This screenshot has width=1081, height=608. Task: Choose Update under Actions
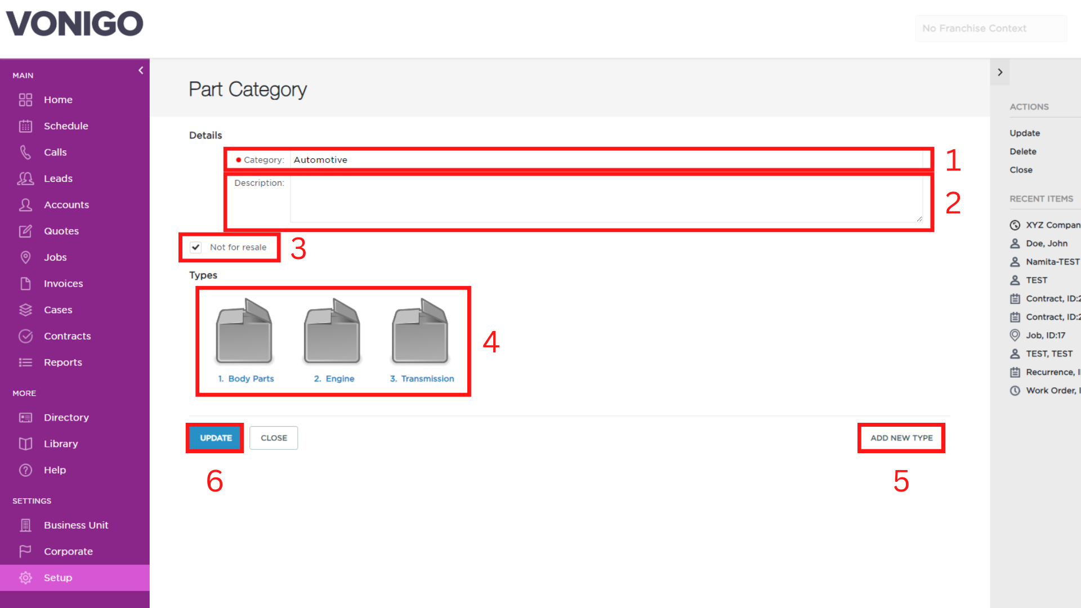(x=1025, y=133)
